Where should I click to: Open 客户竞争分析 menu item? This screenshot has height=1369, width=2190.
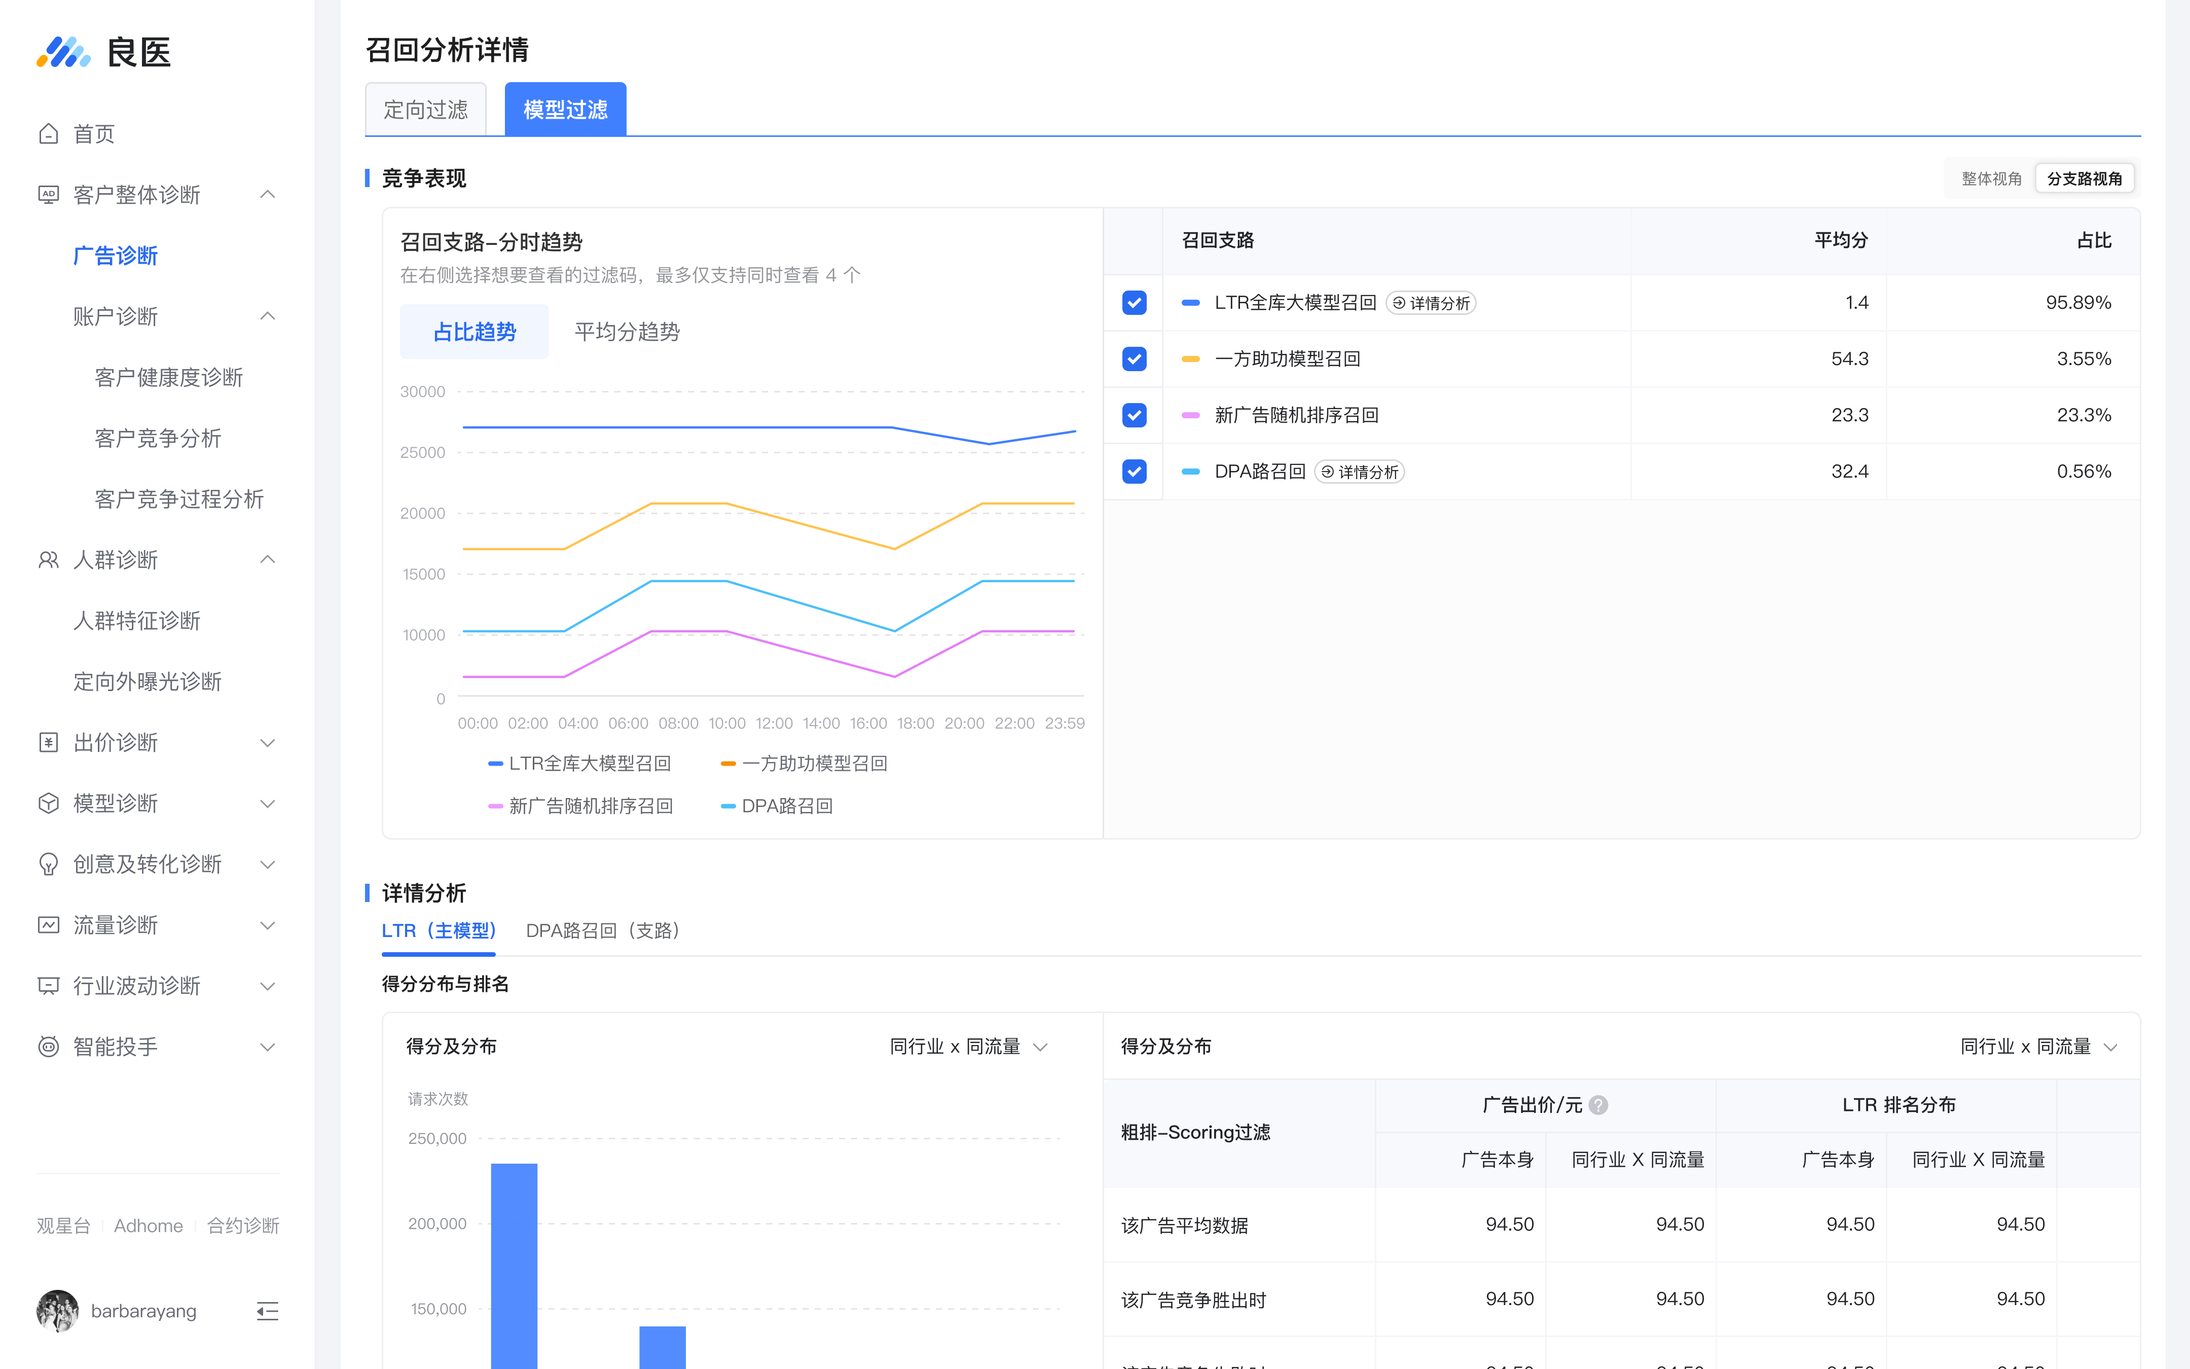[158, 438]
